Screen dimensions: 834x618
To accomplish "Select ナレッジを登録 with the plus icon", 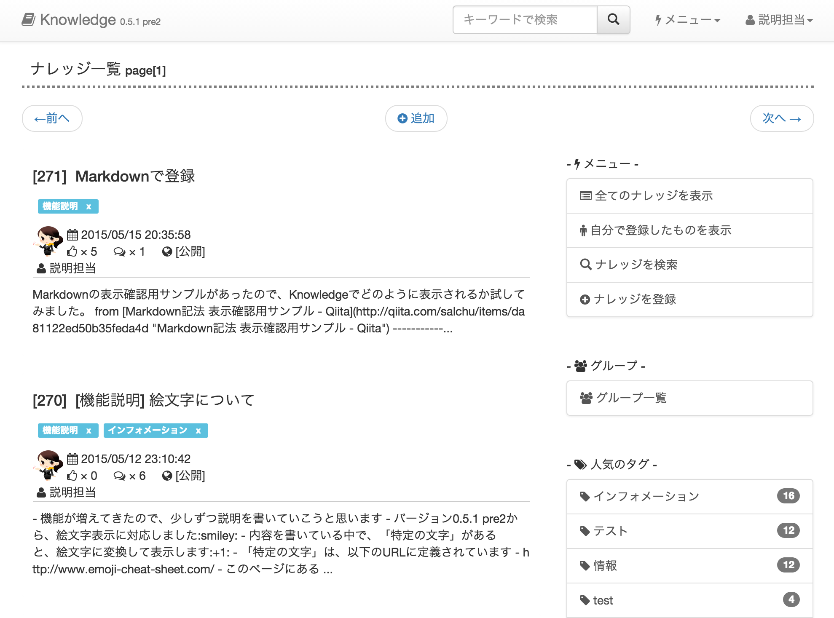I will 635,299.
